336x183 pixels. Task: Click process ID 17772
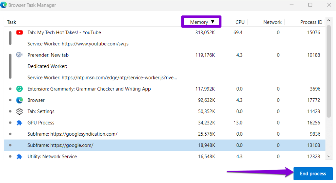click(313, 100)
